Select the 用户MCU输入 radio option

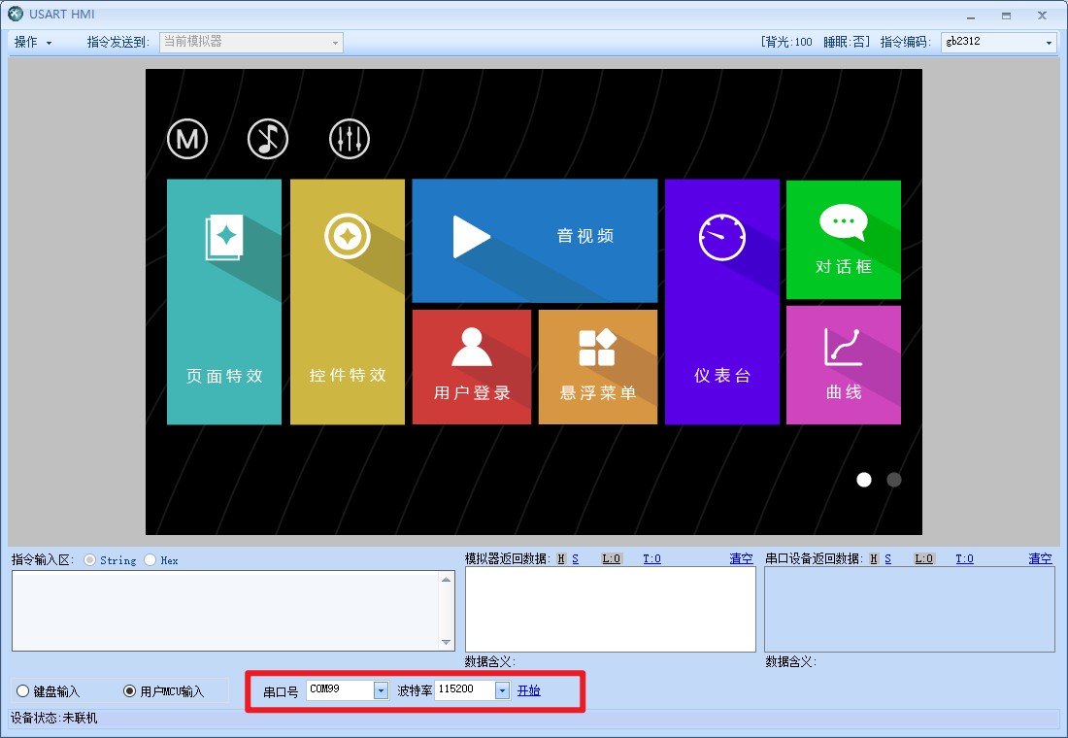(x=130, y=691)
